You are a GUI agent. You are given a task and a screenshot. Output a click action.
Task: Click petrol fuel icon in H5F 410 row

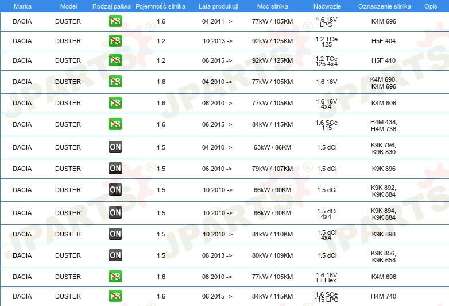[x=115, y=60]
